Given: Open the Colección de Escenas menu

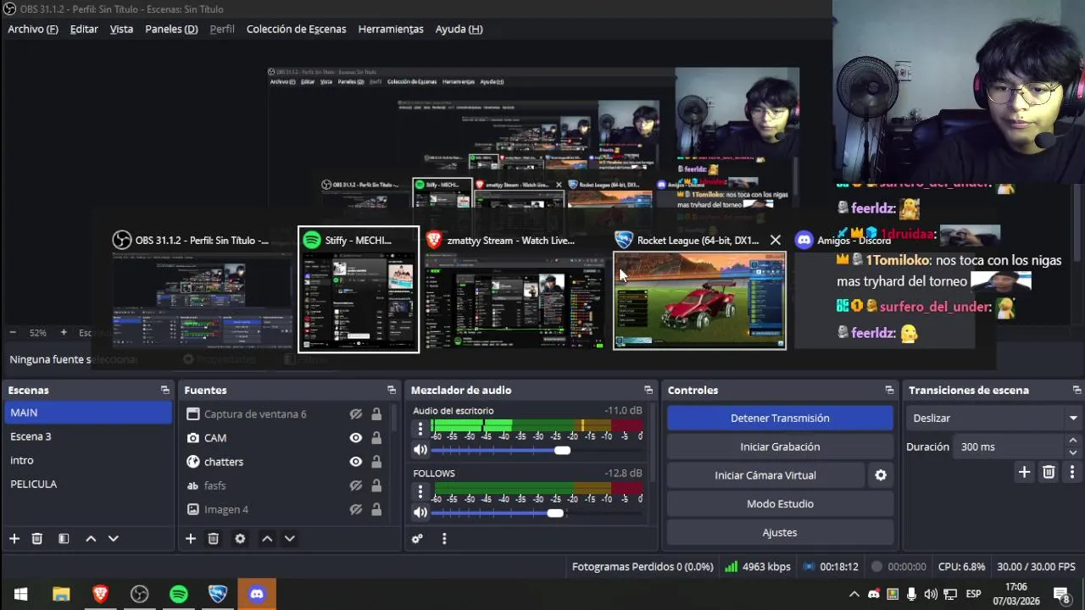Looking at the screenshot, I should click(296, 29).
